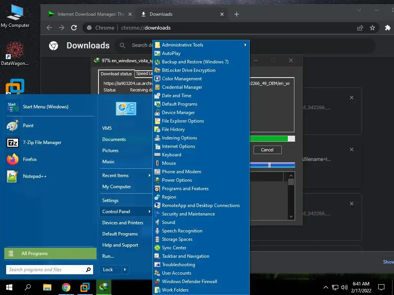Viewport: 394px width, 295px height.
Task: Open All Programs list
Action: coord(50,254)
